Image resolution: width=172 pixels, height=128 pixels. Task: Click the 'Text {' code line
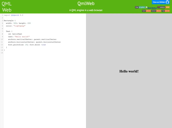(9, 31)
